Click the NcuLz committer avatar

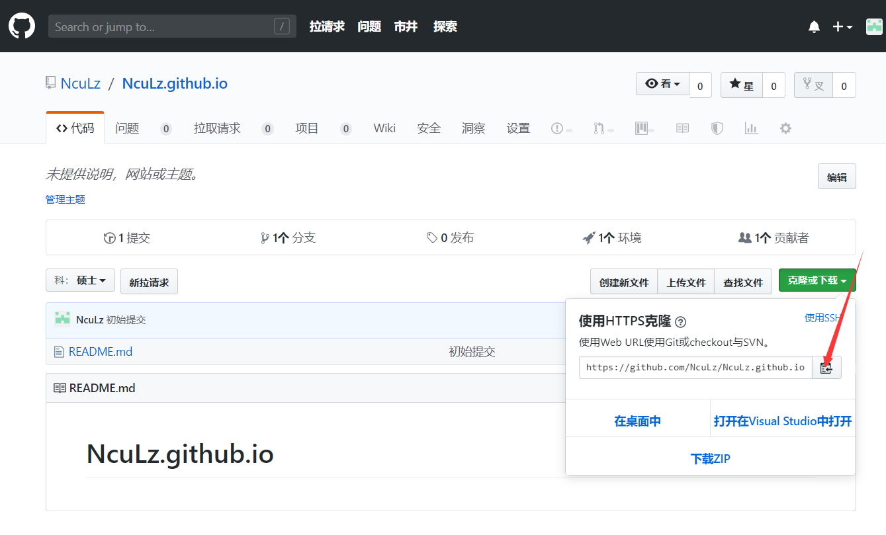[62, 319]
